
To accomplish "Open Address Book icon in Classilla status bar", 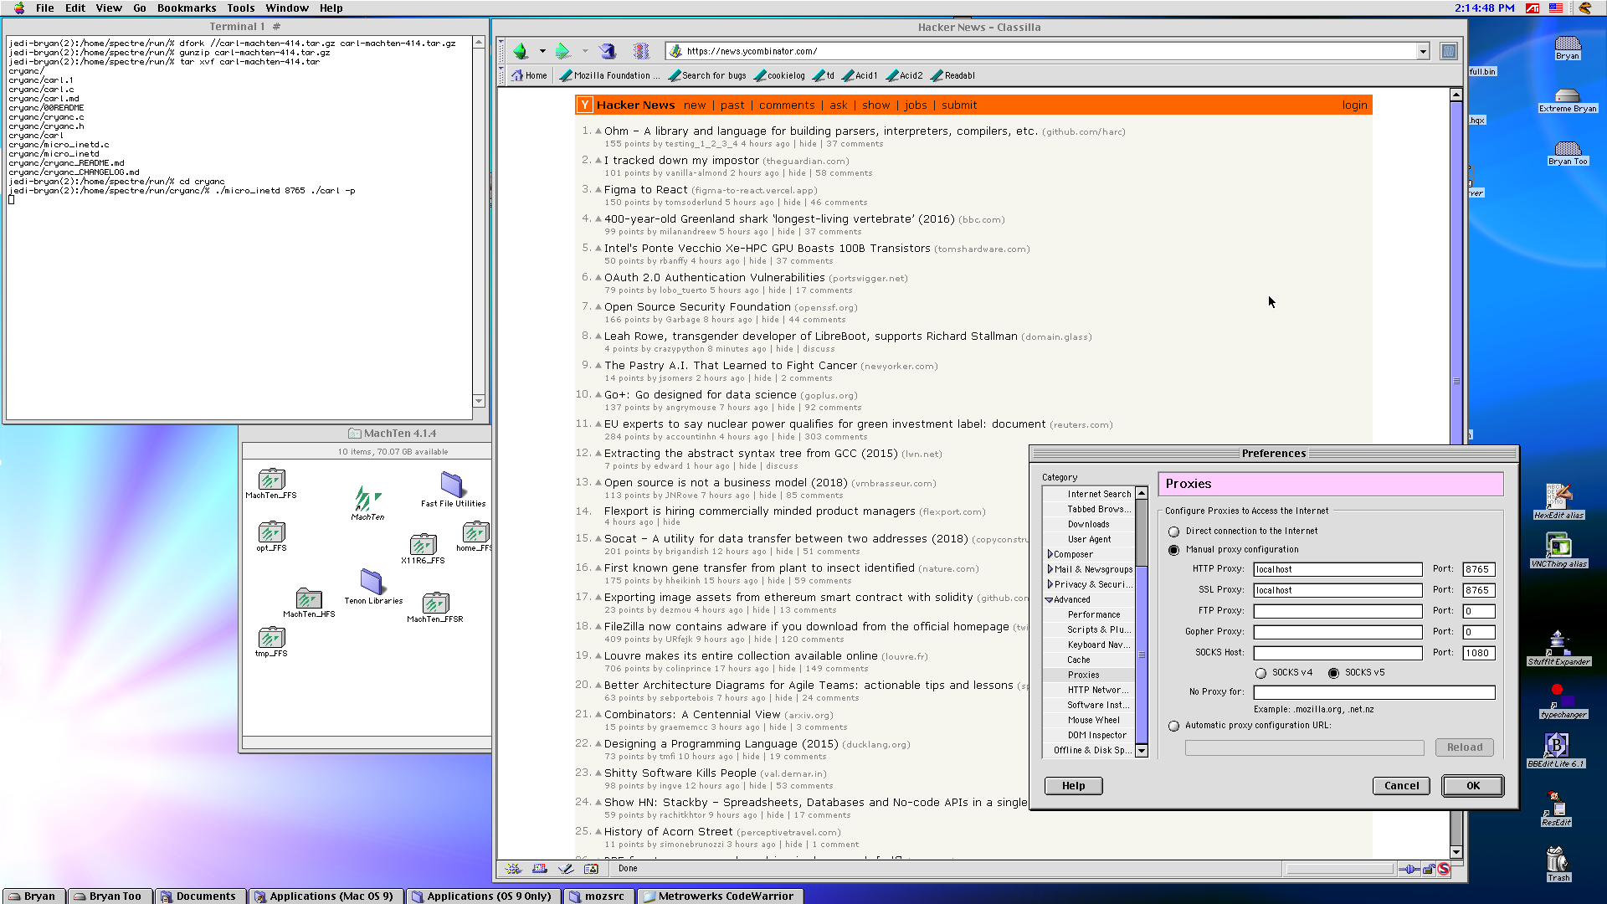I will (592, 869).
